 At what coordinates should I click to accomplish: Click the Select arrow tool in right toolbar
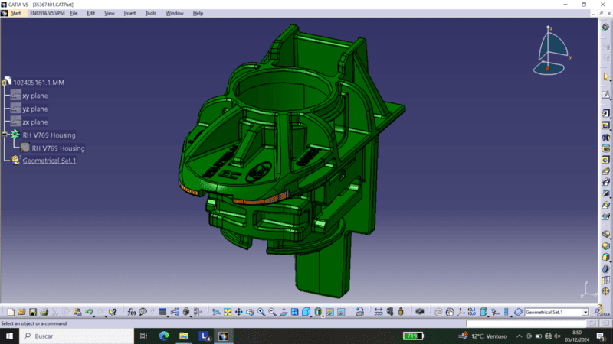pos(605,77)
